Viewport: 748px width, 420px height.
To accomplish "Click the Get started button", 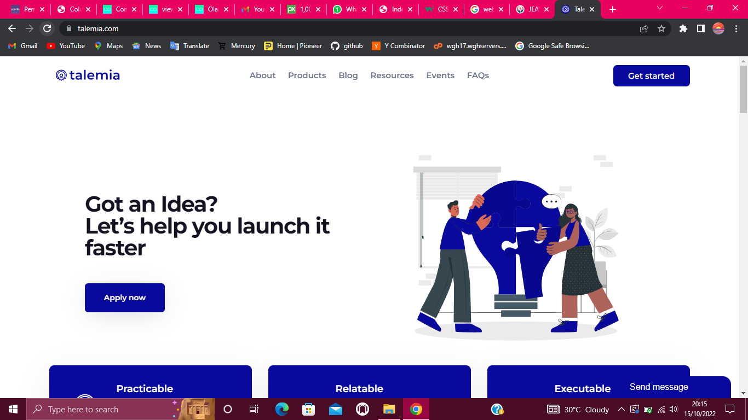I will coord(651,75).
